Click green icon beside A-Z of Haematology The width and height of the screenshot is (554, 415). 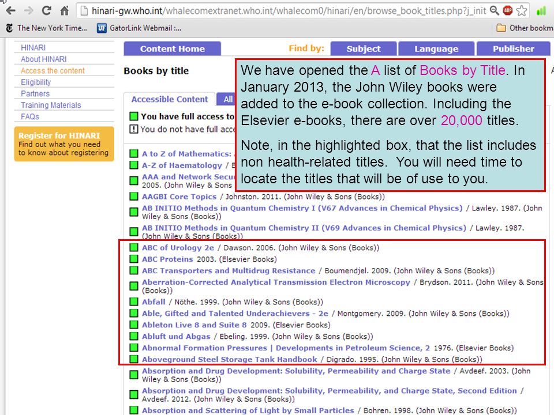(133, 165)
